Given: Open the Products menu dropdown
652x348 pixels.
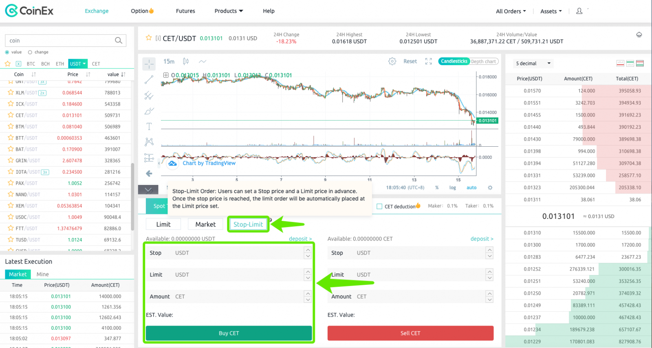Looking at the screenshot, I should point(229,11).
